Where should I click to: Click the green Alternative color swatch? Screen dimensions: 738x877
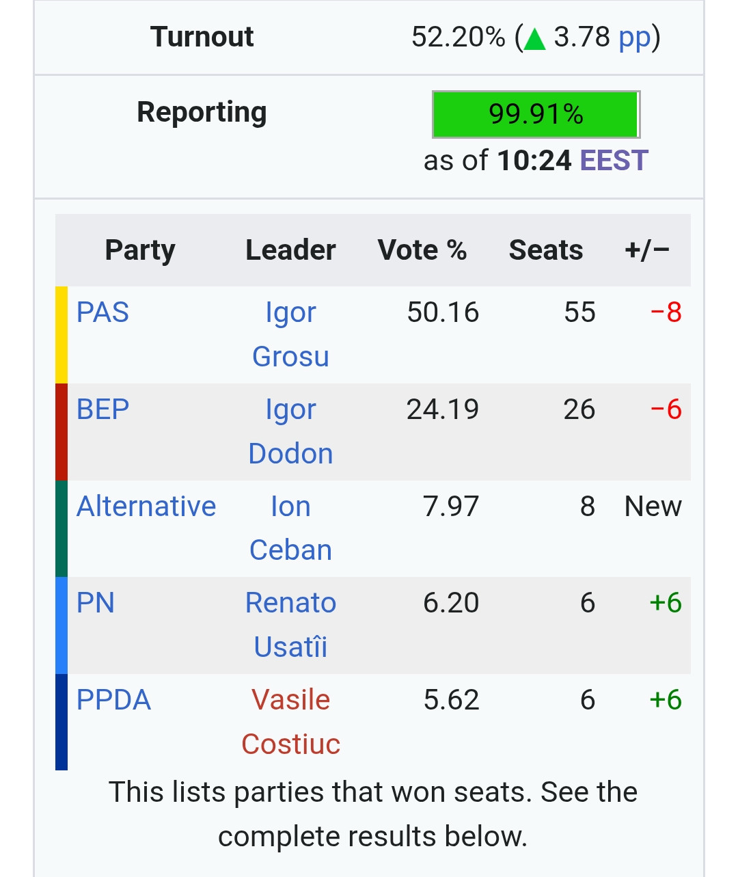click(61, 528)
